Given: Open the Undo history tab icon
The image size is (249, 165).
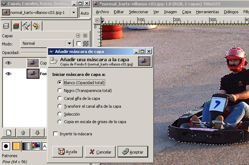Looking at the screenshot, I should 36,26.
